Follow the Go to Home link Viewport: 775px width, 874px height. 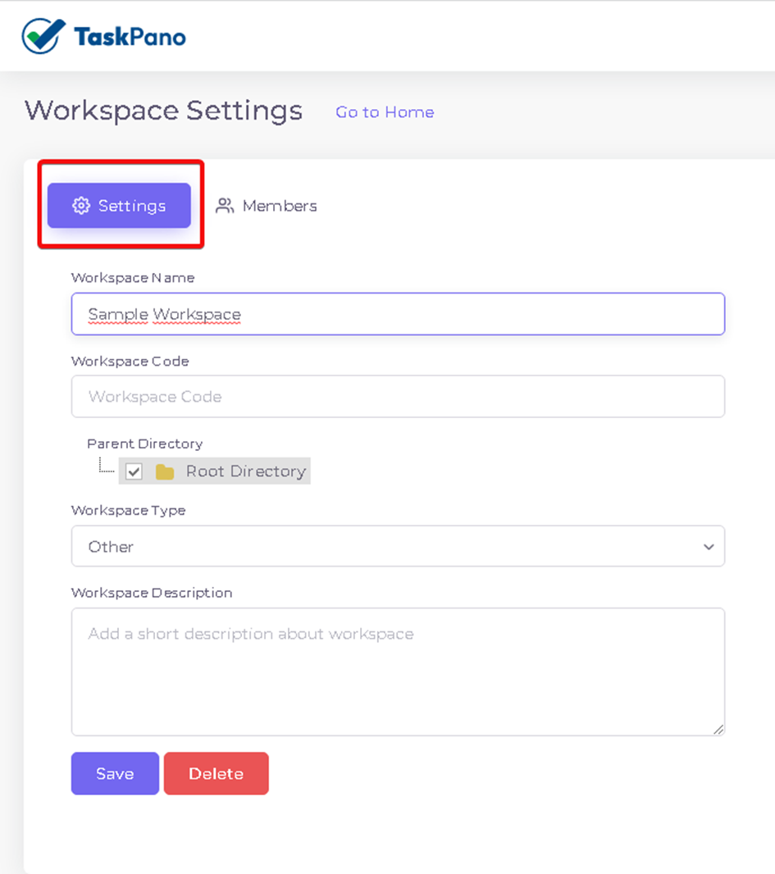[385, 112]
